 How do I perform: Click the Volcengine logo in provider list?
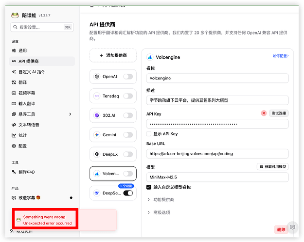pos(97,174)
